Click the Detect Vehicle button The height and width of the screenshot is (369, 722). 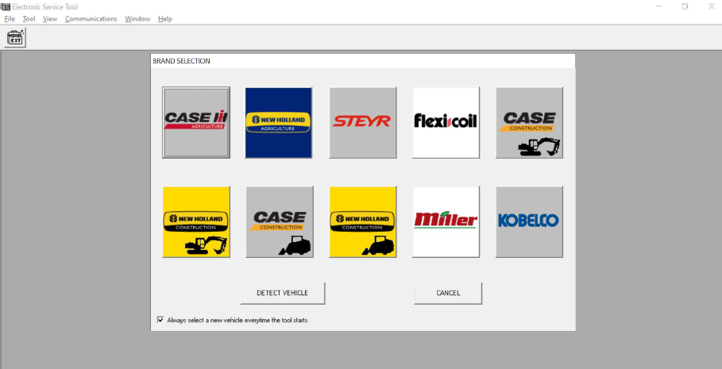[x=282, y=293]
